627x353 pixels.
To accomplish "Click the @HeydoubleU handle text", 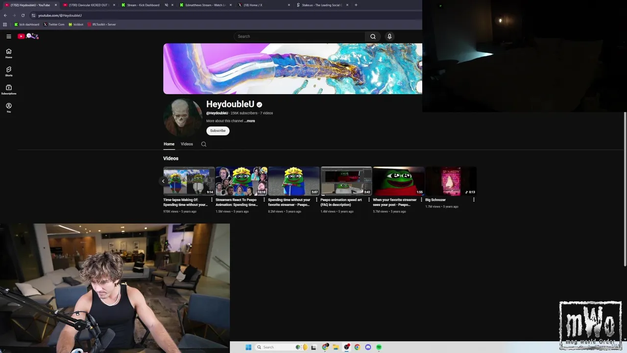I will [217, 113].
